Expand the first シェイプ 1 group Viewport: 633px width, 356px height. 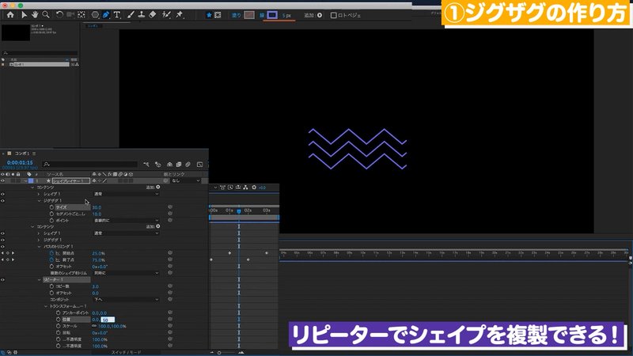[39, 194]
